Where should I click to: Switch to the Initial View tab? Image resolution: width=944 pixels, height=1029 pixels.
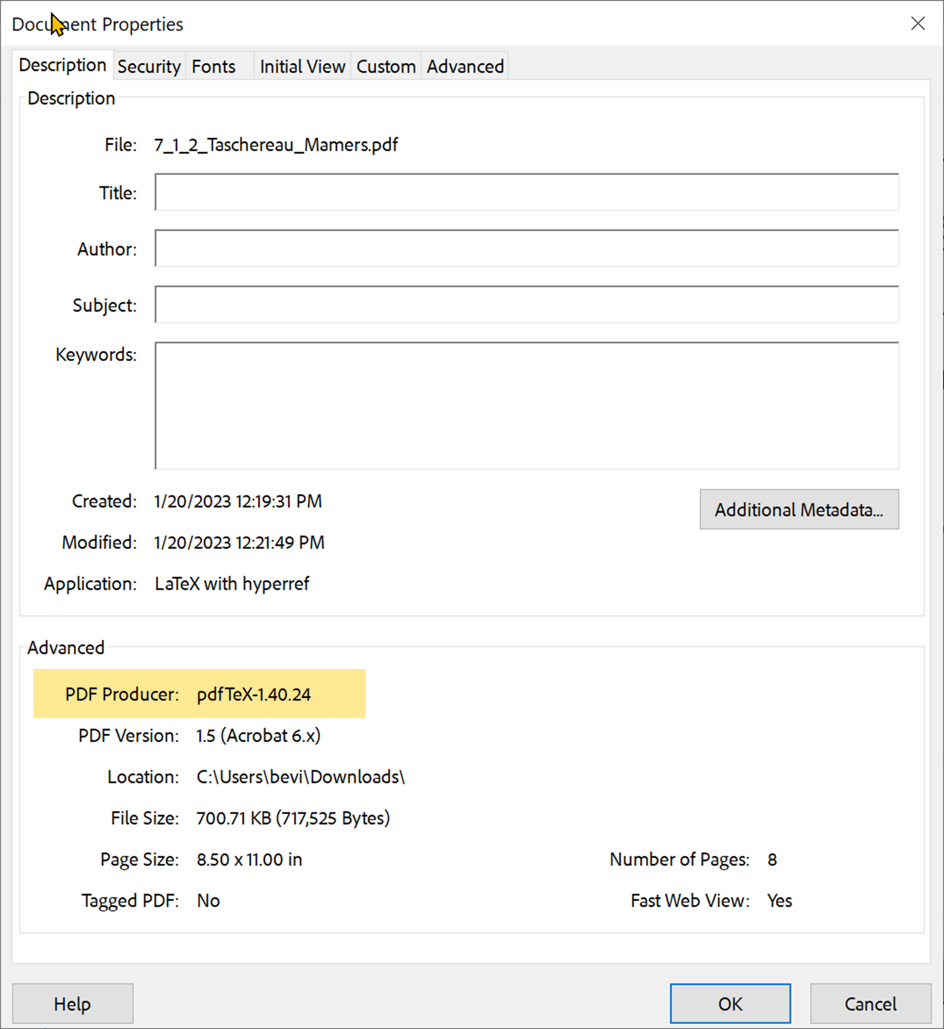[x=302, y=65]
